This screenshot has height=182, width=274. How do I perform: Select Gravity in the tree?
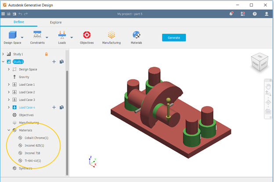[24, 77]
